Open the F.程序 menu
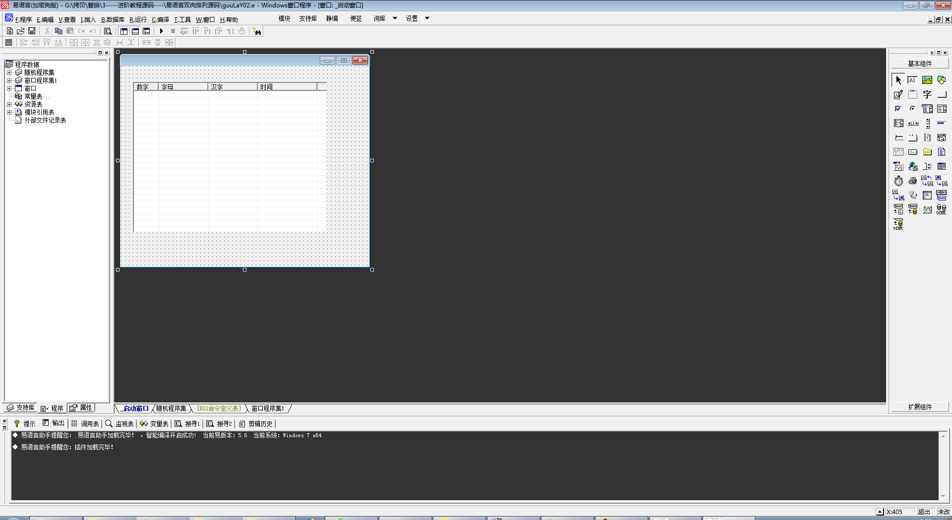 pos(23,19)
